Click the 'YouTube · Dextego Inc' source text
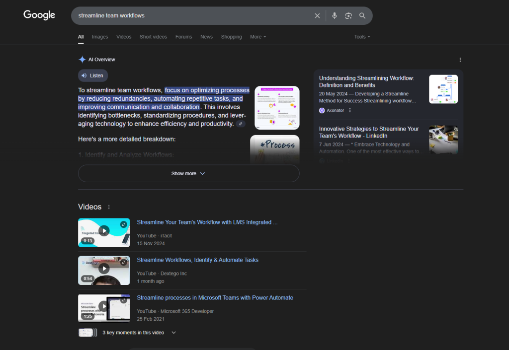The height and width of the screenshot is (350, 509). coord(162,274)
